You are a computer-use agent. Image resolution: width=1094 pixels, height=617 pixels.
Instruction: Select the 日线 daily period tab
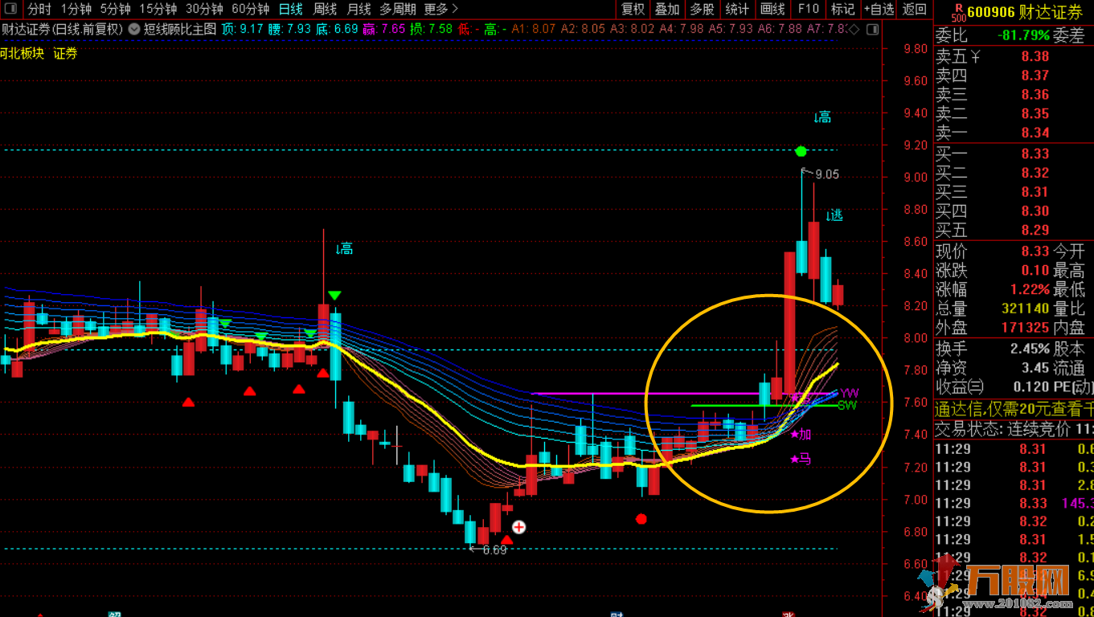click(290, 10)
